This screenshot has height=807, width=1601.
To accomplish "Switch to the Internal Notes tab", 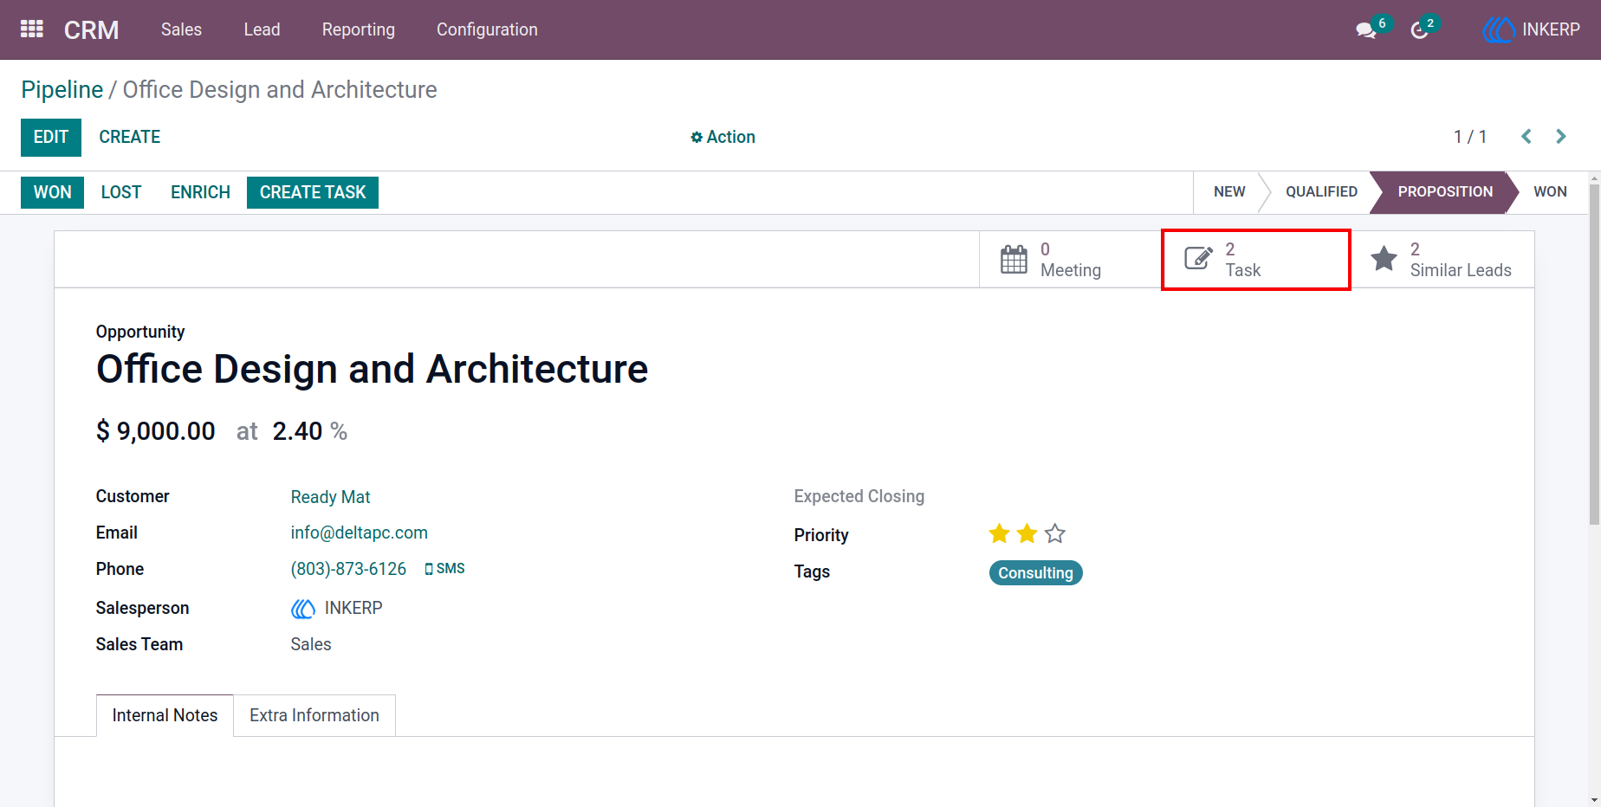I will tap(165, 715).
